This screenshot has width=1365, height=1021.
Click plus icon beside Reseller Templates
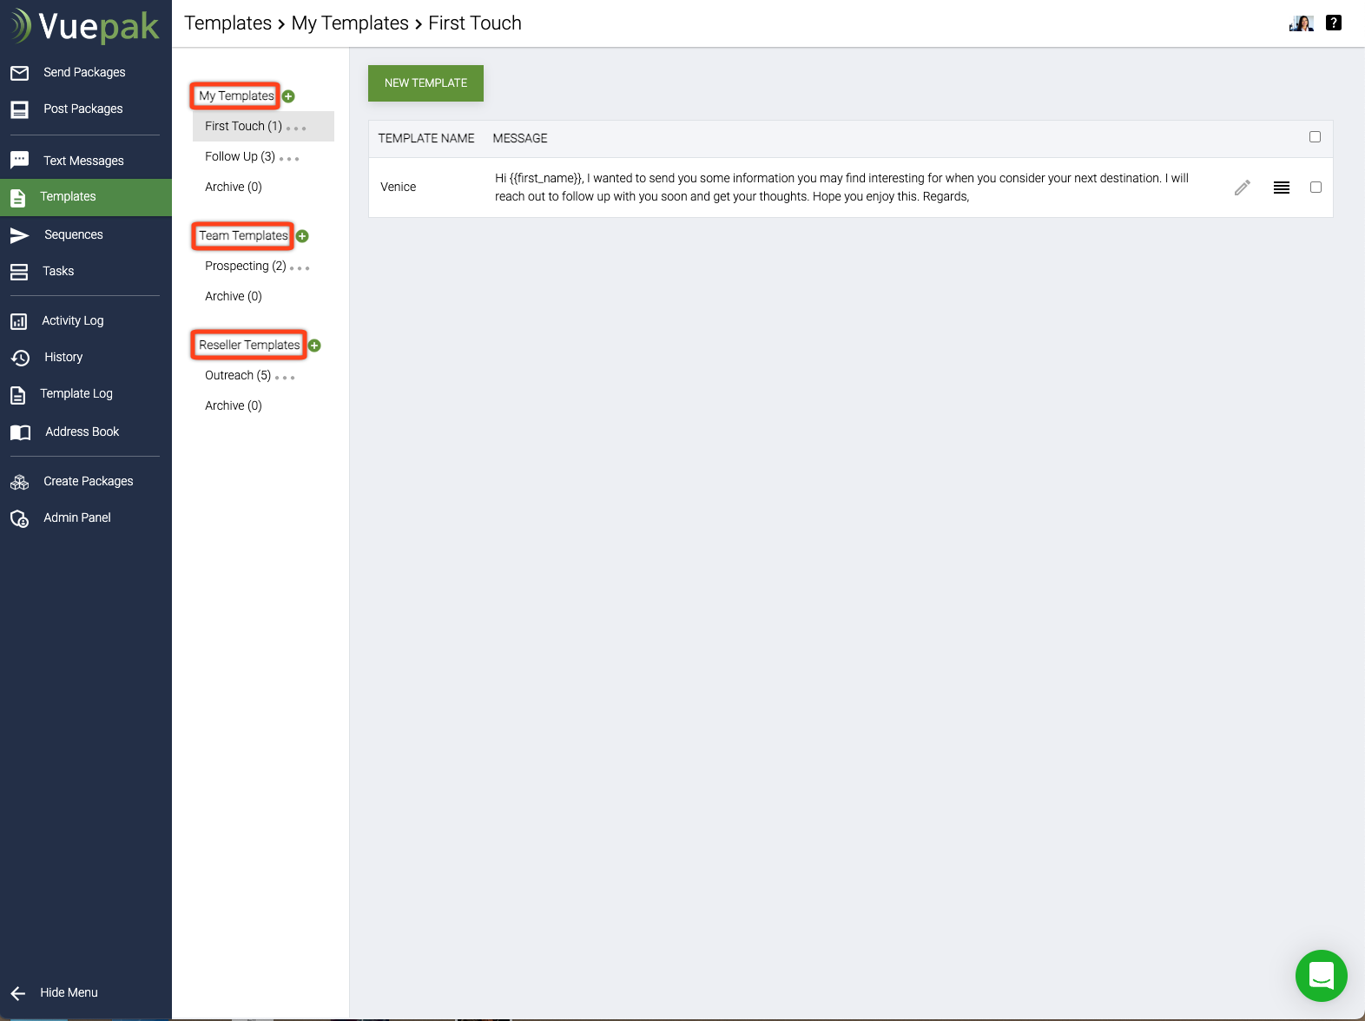[315, 346]
